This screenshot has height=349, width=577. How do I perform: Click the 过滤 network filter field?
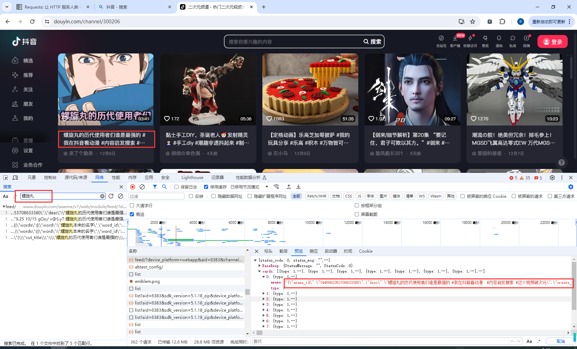[x=156, y=196]
